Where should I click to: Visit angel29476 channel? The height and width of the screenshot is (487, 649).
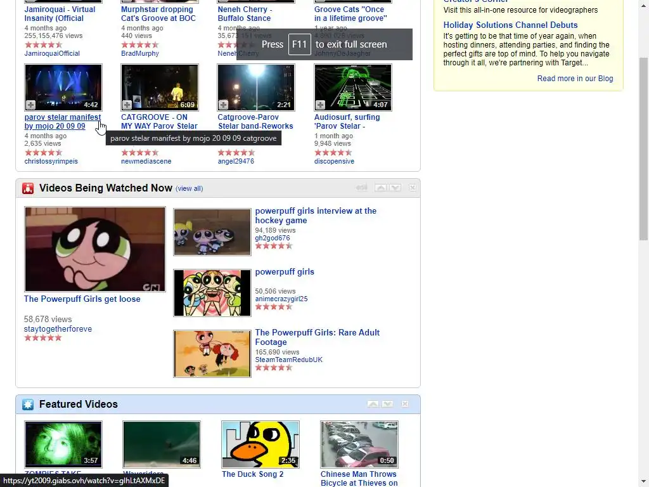pyautogui.click(x=236, y=162)
